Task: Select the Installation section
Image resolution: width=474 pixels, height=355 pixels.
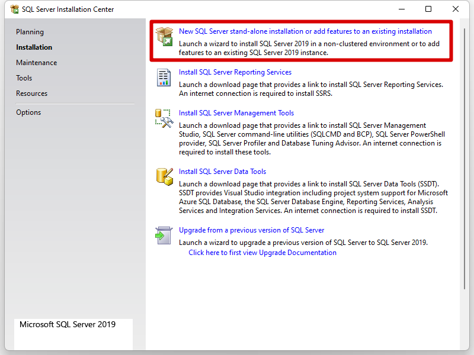Action: [34, 47]
